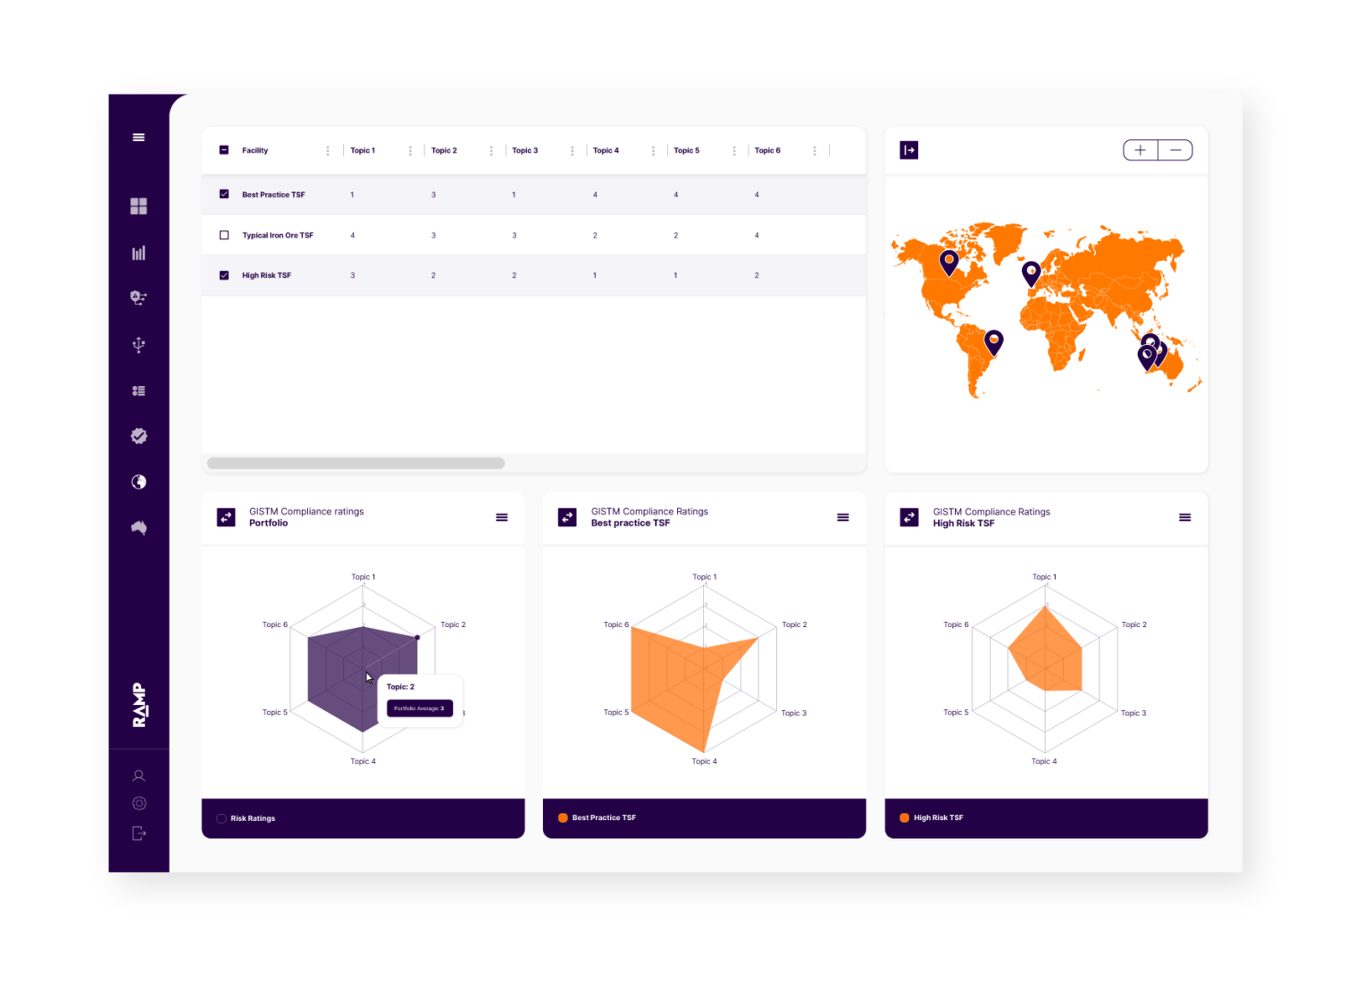This screenshot has height=988, width=1372.
Task: Click the export icon on the map panel
Action: [909, 150]
